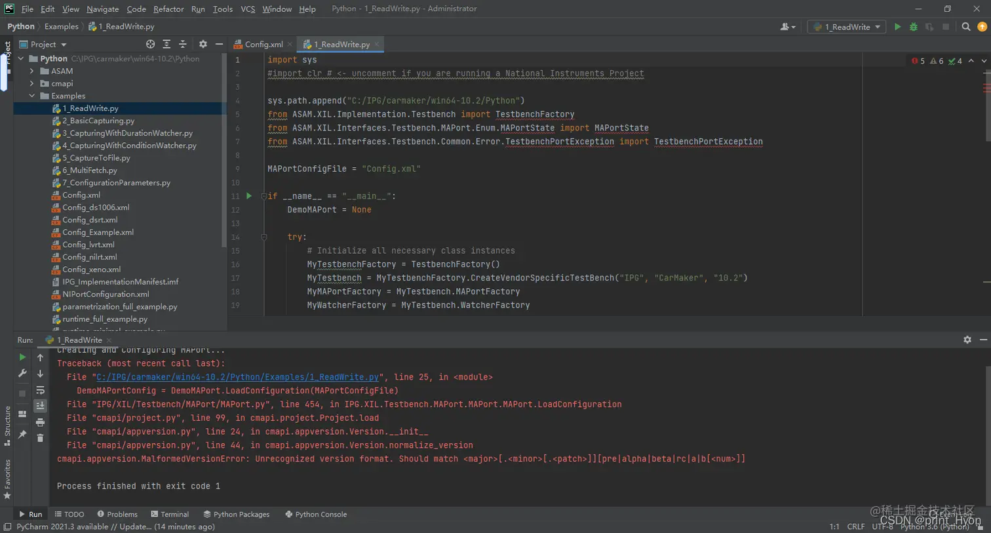Image resolution: width=991 pixels, height=533 pixels.
Task: Start debugging with the green bug icon
Action: [x=913, y=27]
